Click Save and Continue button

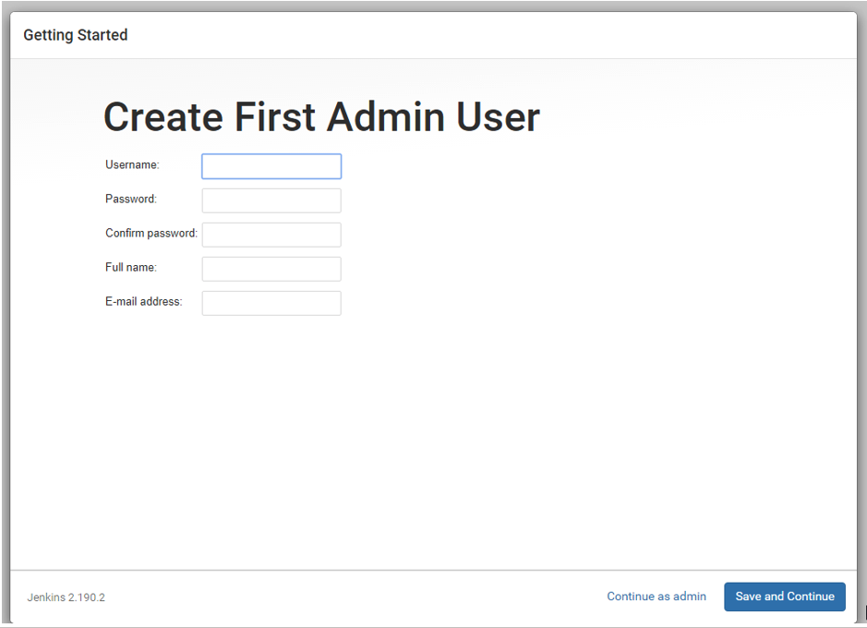coord(785,597)
